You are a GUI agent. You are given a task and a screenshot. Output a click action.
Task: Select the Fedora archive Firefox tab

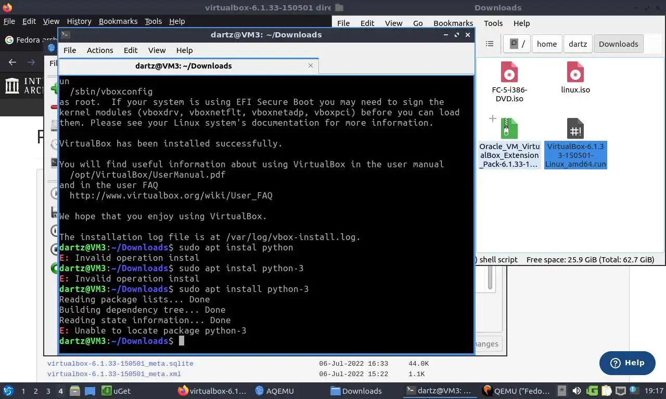tap(30, 40)
